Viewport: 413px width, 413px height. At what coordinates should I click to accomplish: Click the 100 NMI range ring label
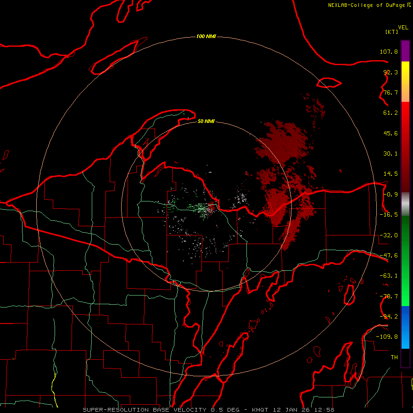(x=206, y=36)
